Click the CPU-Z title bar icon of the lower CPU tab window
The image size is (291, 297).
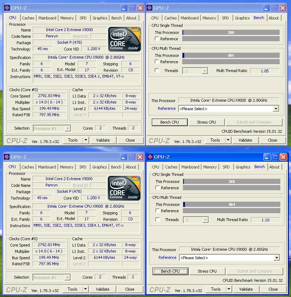[7, 157]
